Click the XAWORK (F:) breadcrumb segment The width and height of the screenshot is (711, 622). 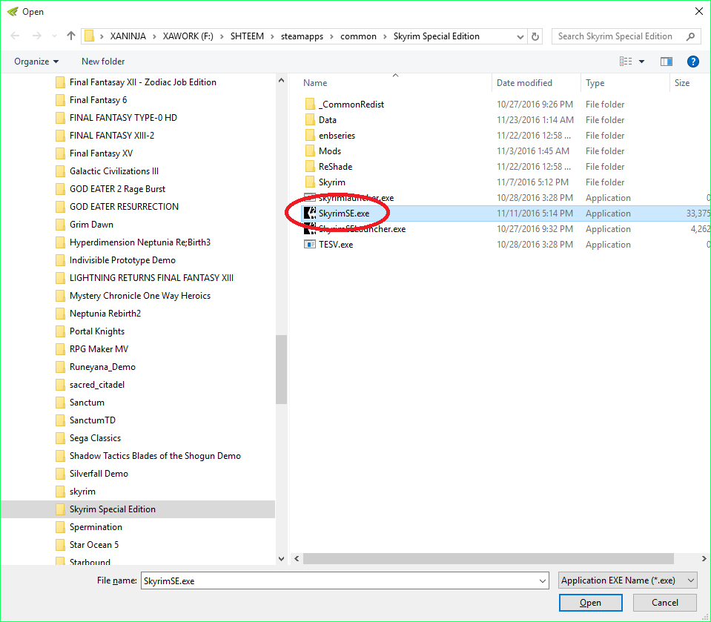tap(188, 36)
